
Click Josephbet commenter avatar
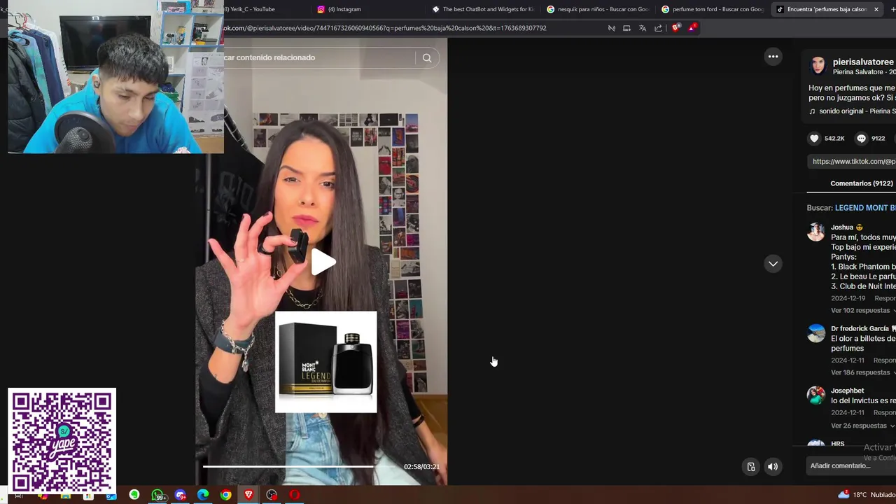click(x=815, y=395)
